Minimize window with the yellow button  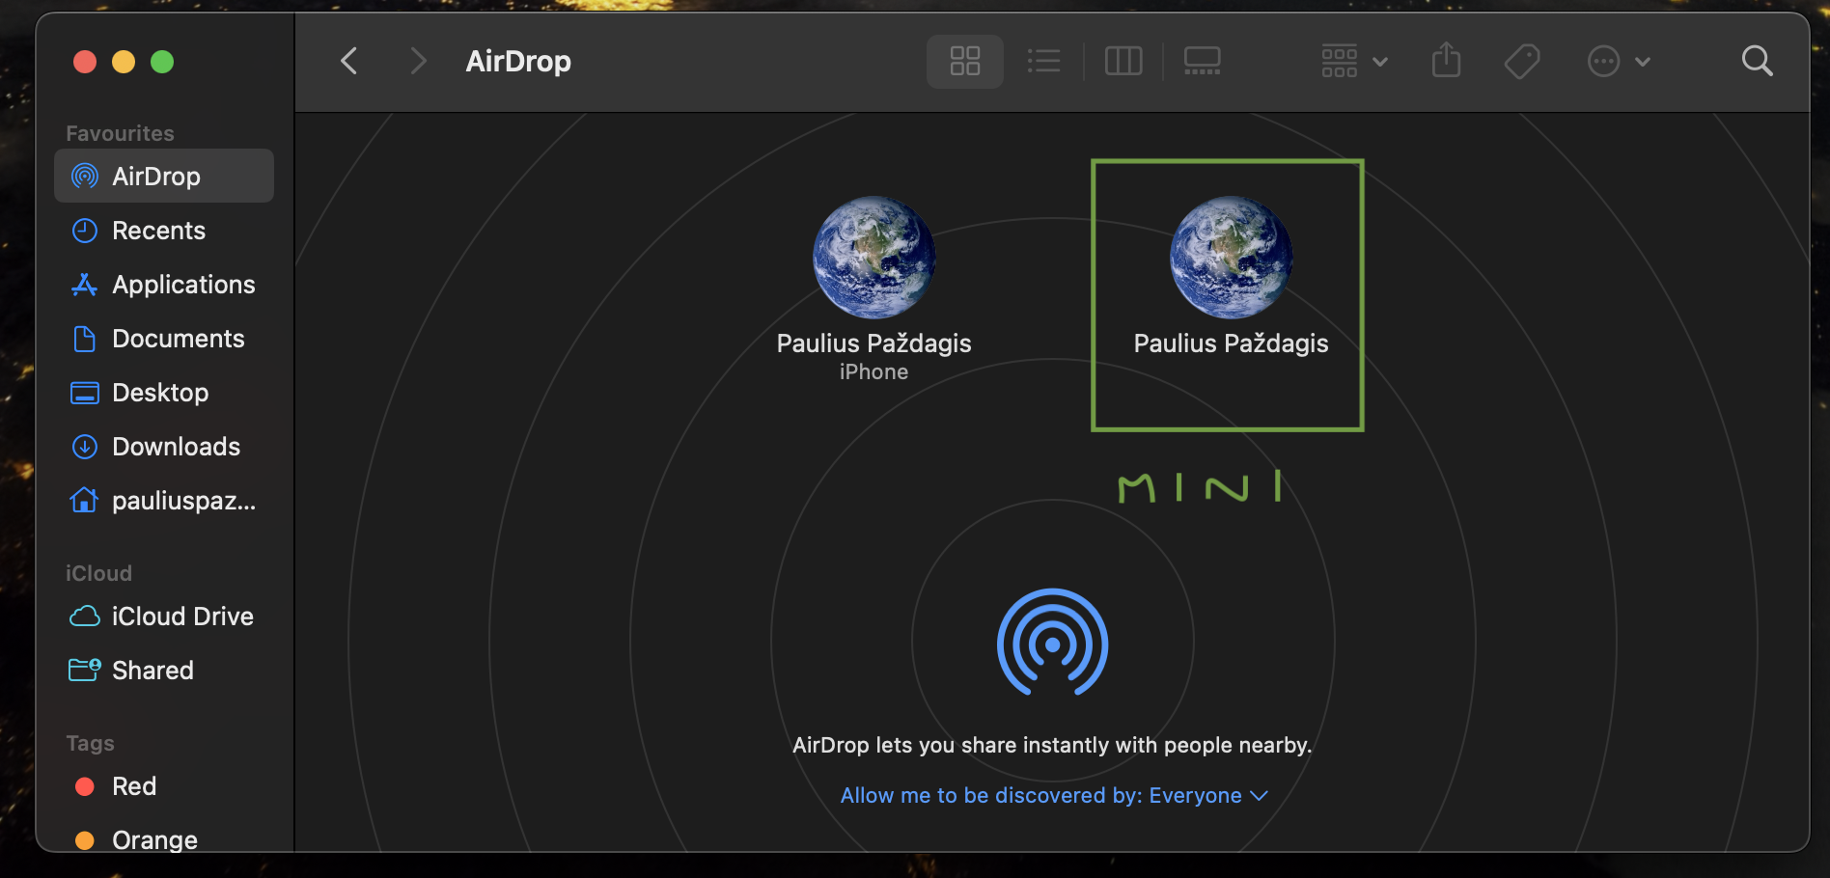point(124,62)
